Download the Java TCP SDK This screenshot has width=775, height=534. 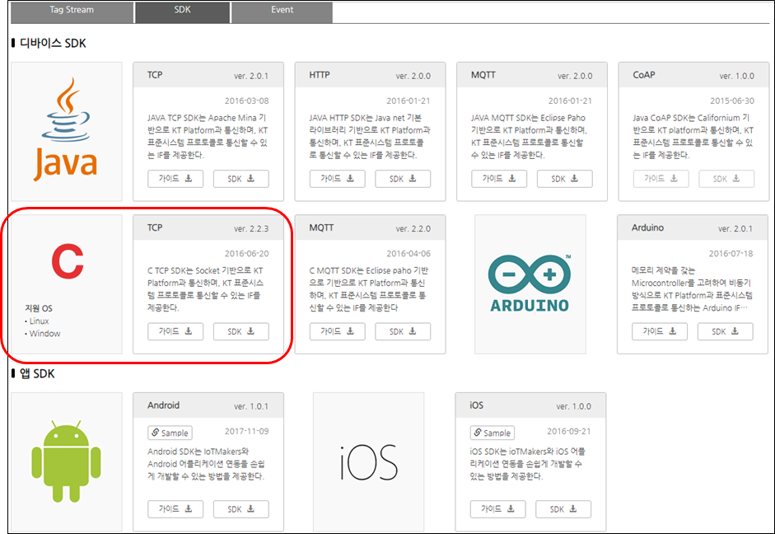pos(240,179)
